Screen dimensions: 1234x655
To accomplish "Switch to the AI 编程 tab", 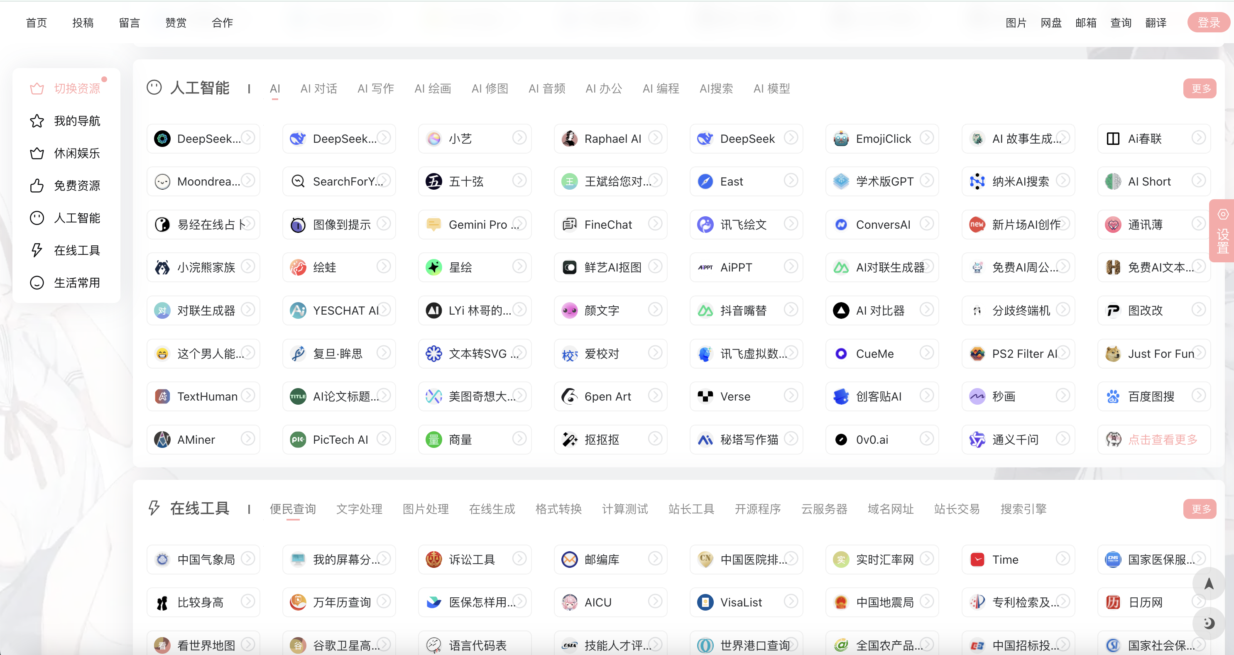I will [661, 88].
